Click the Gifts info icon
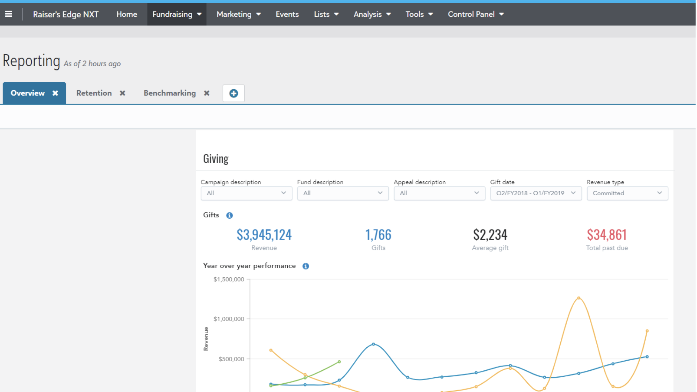 [x=229, y=215]
